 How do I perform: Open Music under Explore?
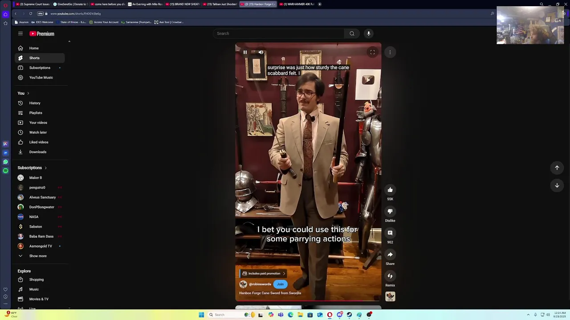(x=39, y=289)
